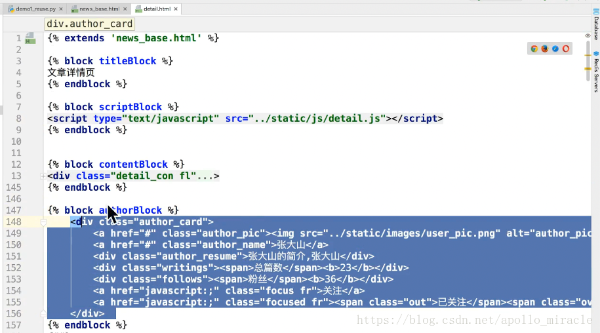Viewport: 600px width, 333px height.
Task: Expand the folded detail_con div at line 13
Action: pos(43,176)
